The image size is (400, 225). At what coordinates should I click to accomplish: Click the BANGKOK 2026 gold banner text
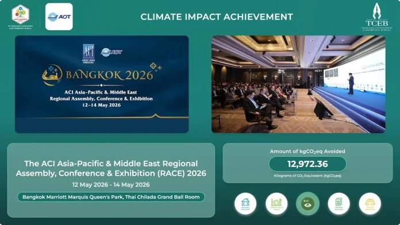pos(109,75)
